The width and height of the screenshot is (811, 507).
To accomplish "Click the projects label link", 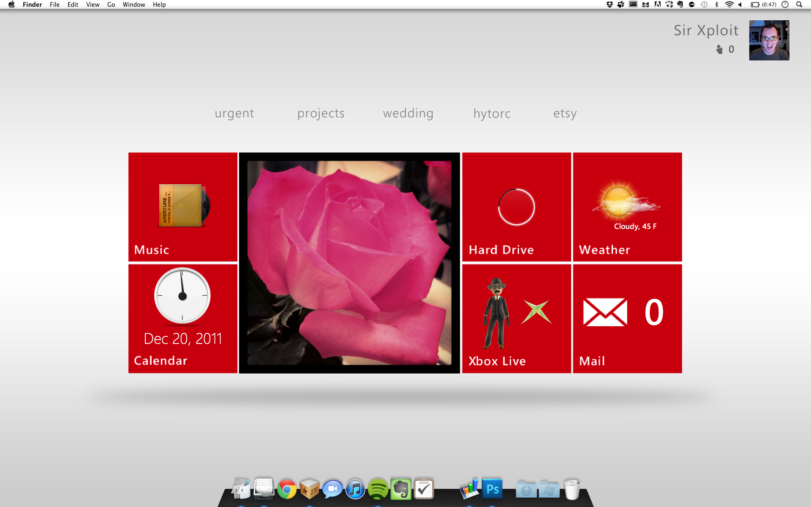I will tap(321, 113).
